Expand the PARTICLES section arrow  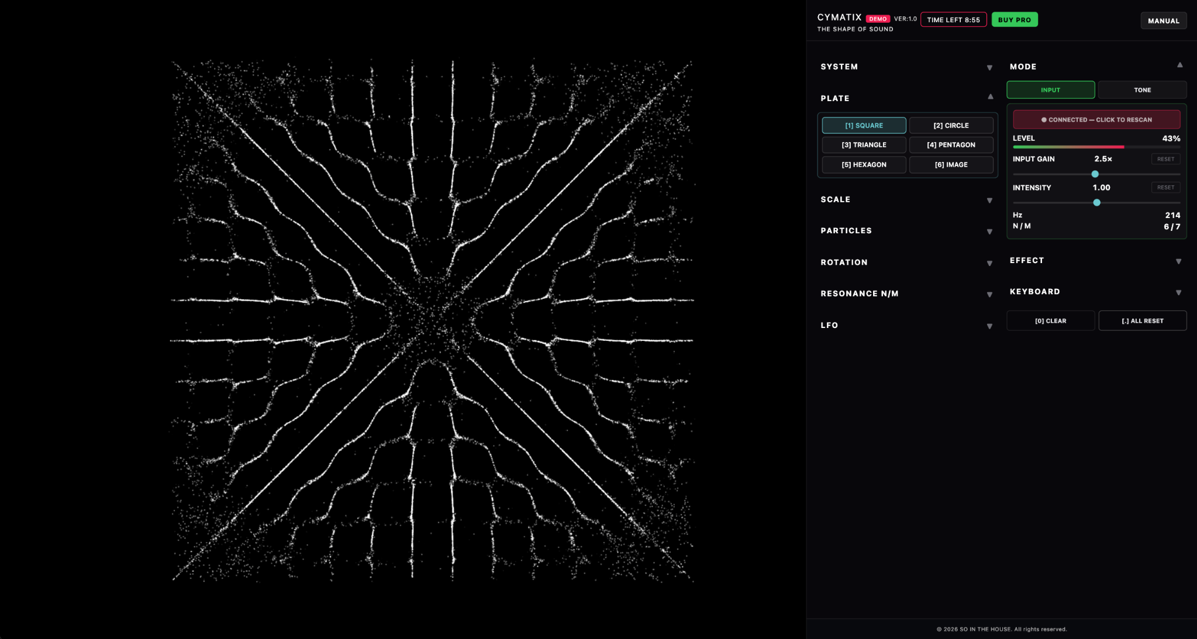tap(989, 232)
